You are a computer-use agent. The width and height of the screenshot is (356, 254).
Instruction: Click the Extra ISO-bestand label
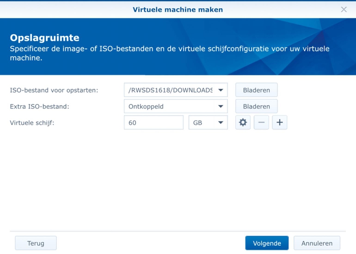39,107
